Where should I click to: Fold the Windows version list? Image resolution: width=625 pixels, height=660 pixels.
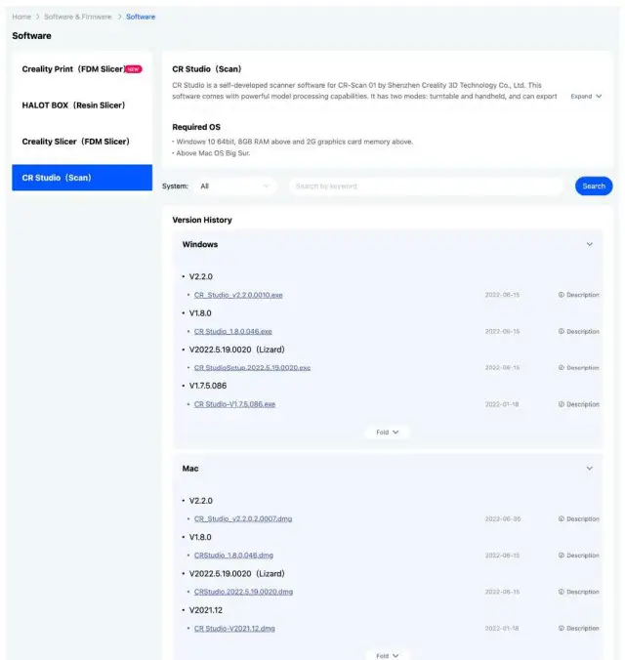(x=388, y=432)
